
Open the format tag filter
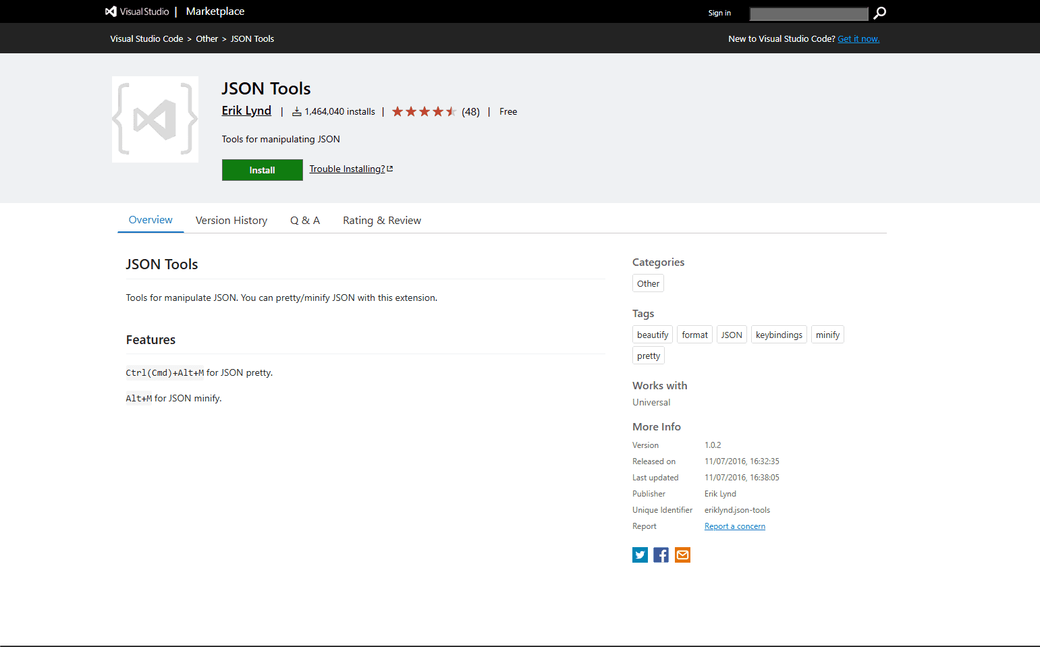[x=694, y=334]
